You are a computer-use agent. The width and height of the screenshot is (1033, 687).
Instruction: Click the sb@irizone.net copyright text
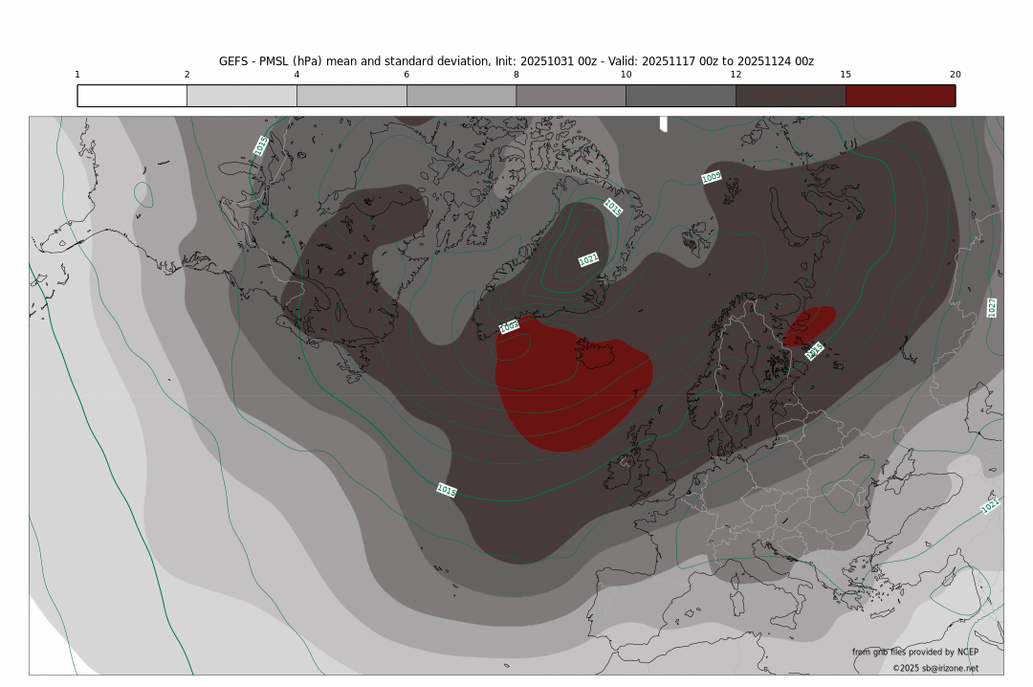pyautogui.click(x=934, y=668)
